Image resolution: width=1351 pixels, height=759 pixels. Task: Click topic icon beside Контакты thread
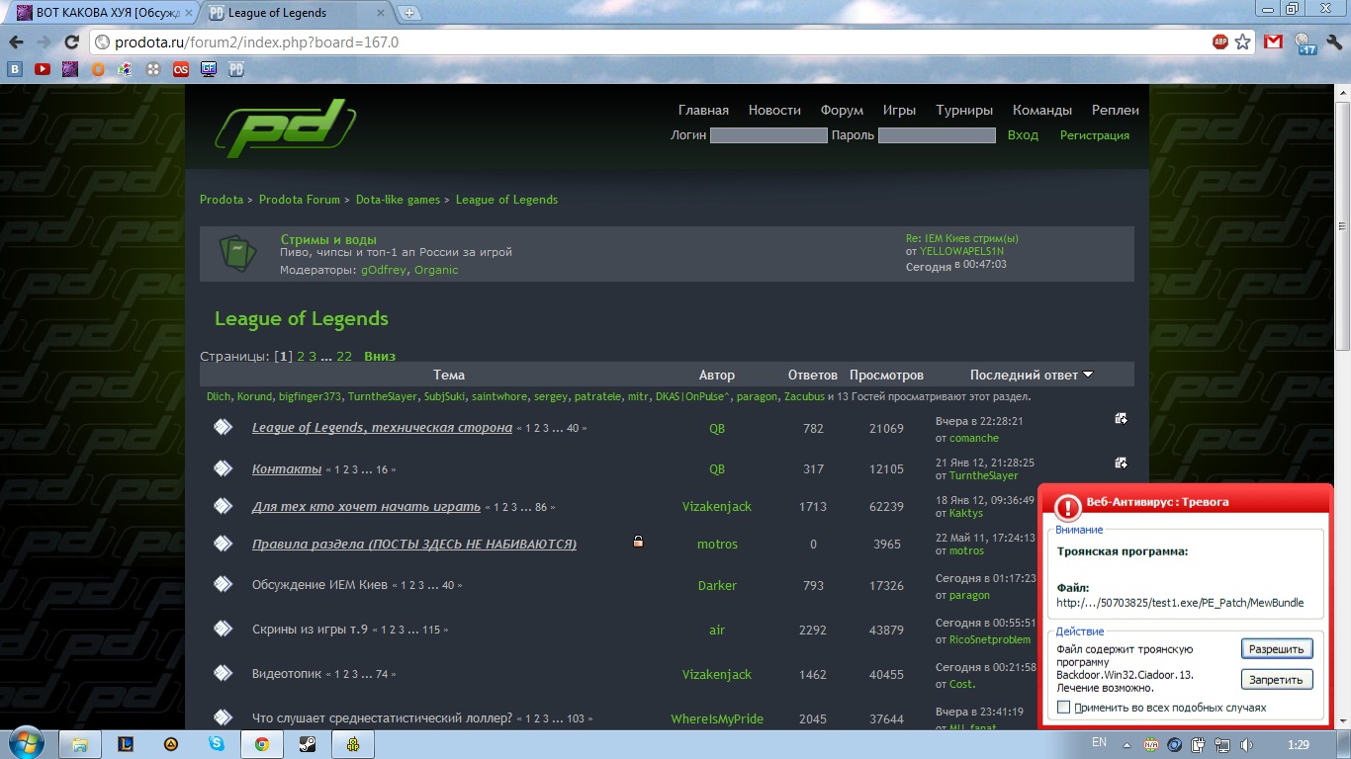point(224,468)
